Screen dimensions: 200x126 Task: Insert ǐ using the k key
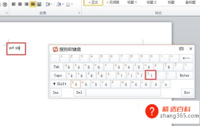[141, 75]
